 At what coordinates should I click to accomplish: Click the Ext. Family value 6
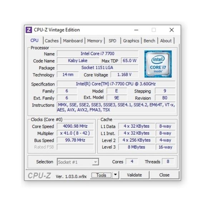click(67, 98)
